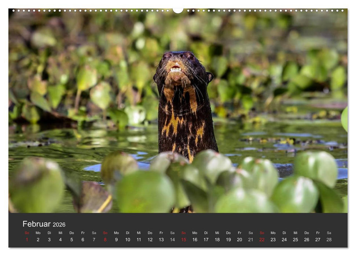Click the Do label before date 19

228,233
